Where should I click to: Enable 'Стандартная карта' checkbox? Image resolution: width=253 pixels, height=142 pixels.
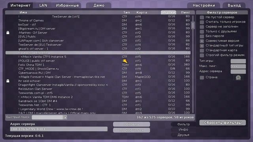[202, 50]
